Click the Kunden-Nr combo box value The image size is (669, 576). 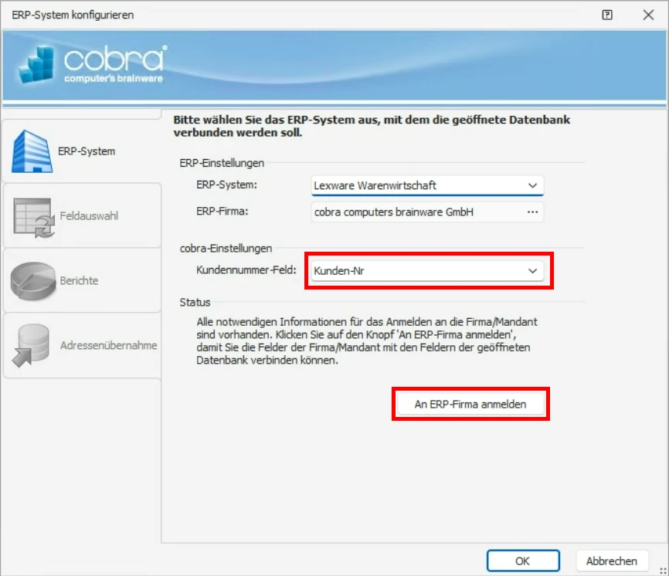(427, 271)
